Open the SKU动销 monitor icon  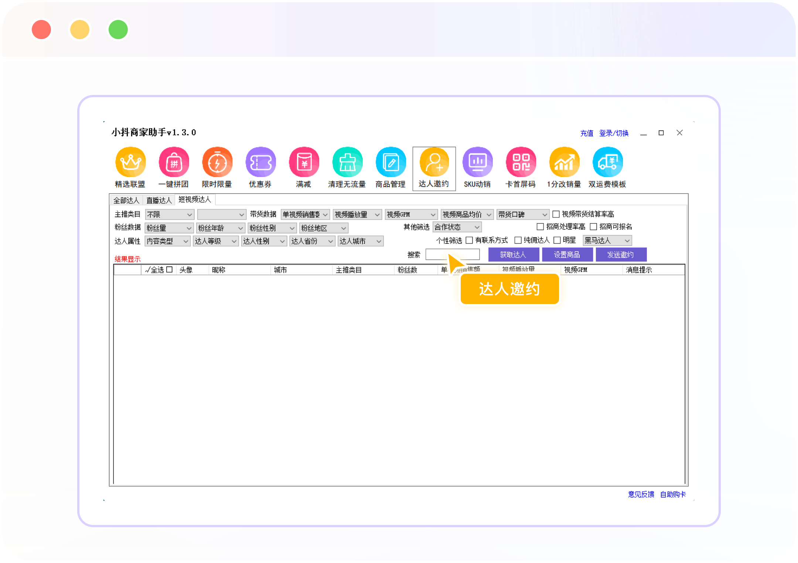(x=477, y=163)
